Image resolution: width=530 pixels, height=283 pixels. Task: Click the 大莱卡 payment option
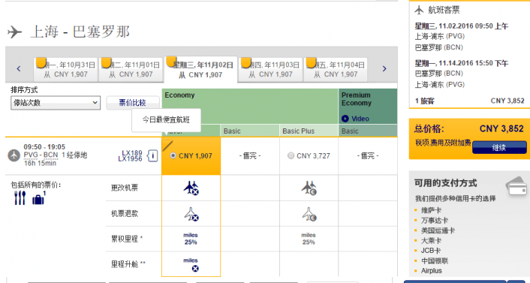click(431, 241)
